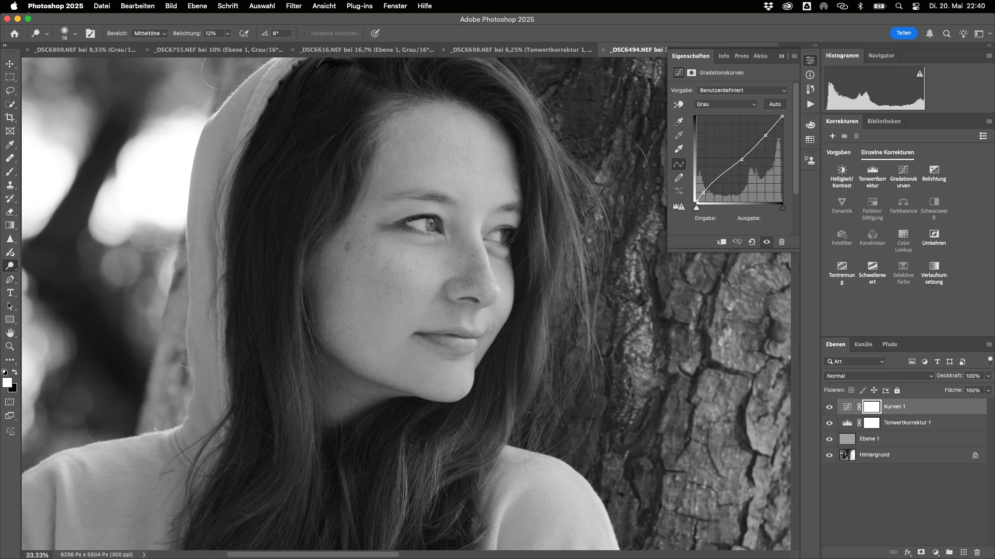Image resolution: width=995 pixels, height=559 pixels.
Task: Select the Hand tool
Action: point(10,333)
